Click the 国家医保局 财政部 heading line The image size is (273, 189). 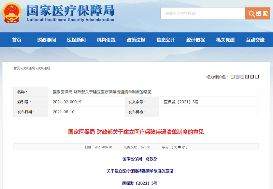[x=140, y=159]
